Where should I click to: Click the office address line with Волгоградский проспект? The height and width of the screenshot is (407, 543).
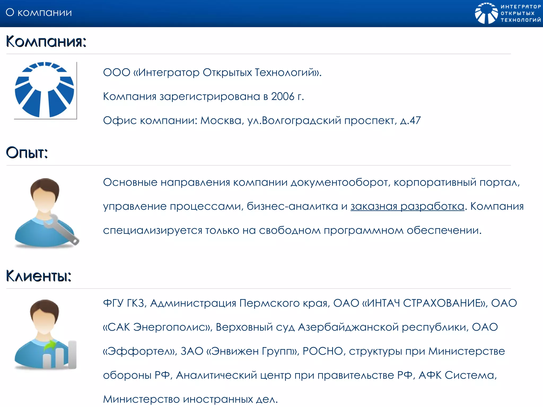pos(262,121)
